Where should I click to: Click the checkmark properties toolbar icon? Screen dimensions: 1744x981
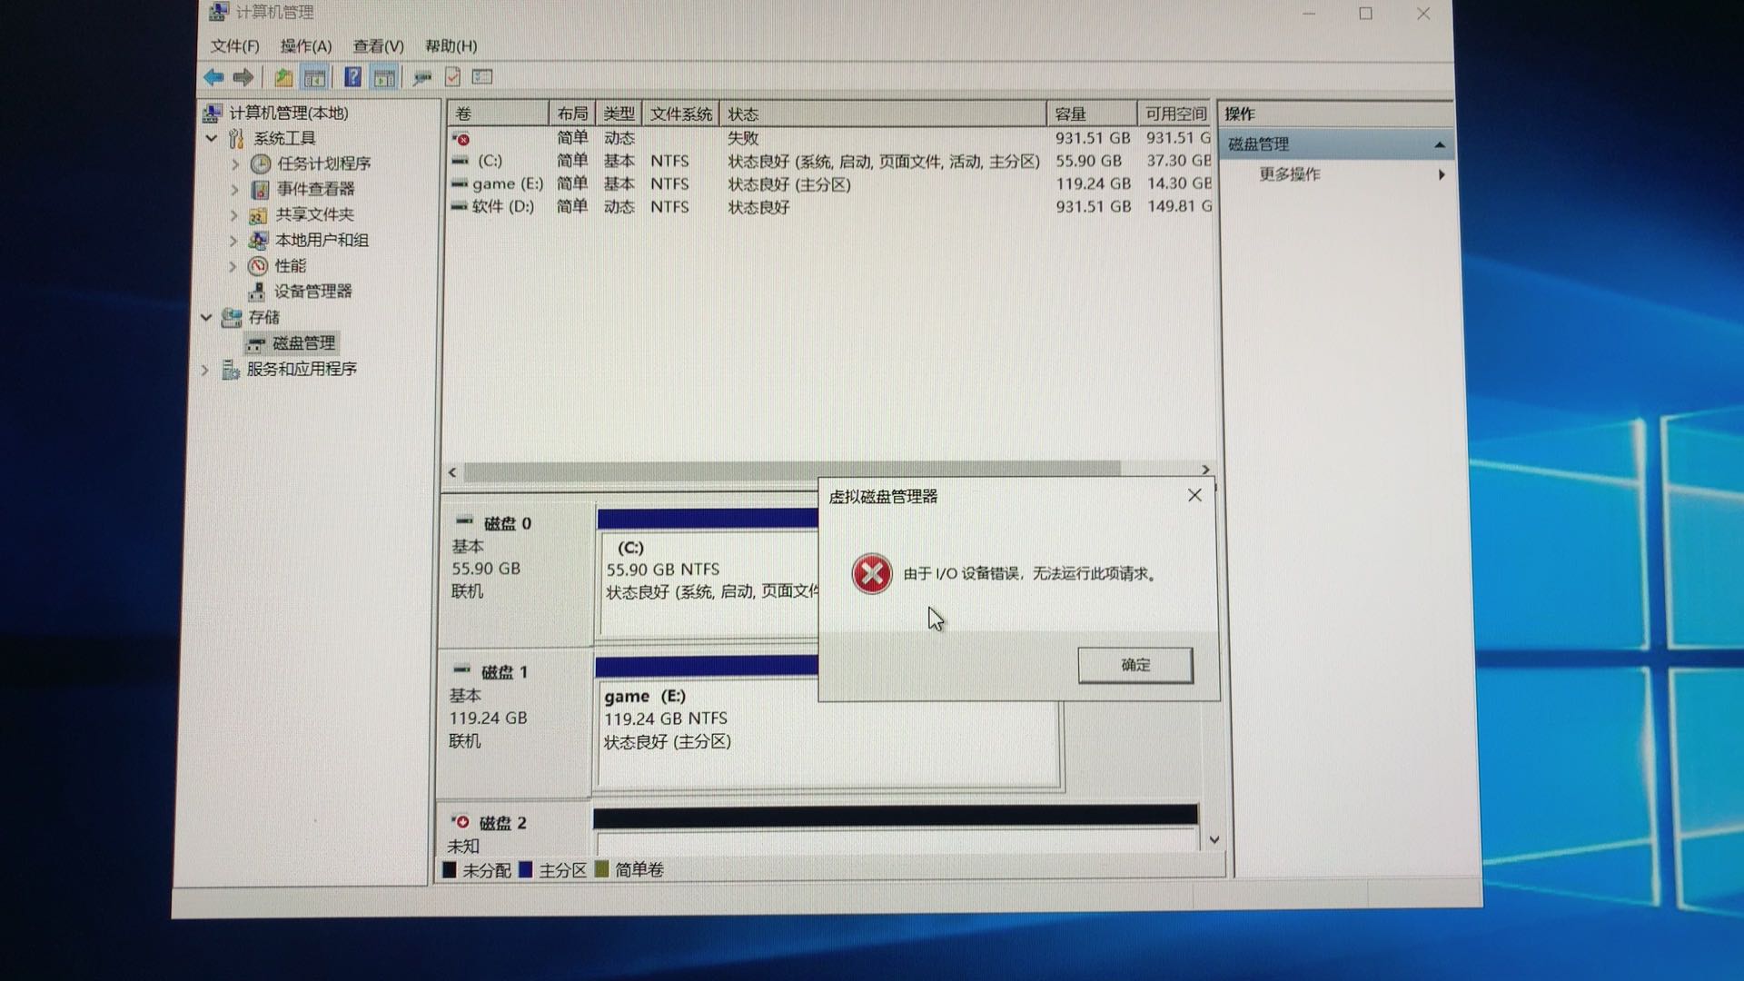pos(452,77)
